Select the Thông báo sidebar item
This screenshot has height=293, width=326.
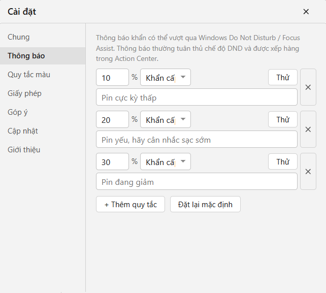(x=43, y=56)
